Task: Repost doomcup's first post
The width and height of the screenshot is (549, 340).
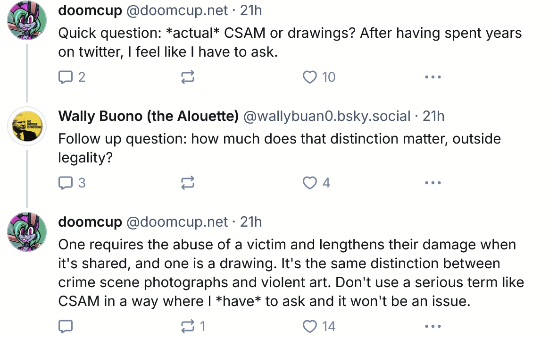Action: [x=188, y=77]
